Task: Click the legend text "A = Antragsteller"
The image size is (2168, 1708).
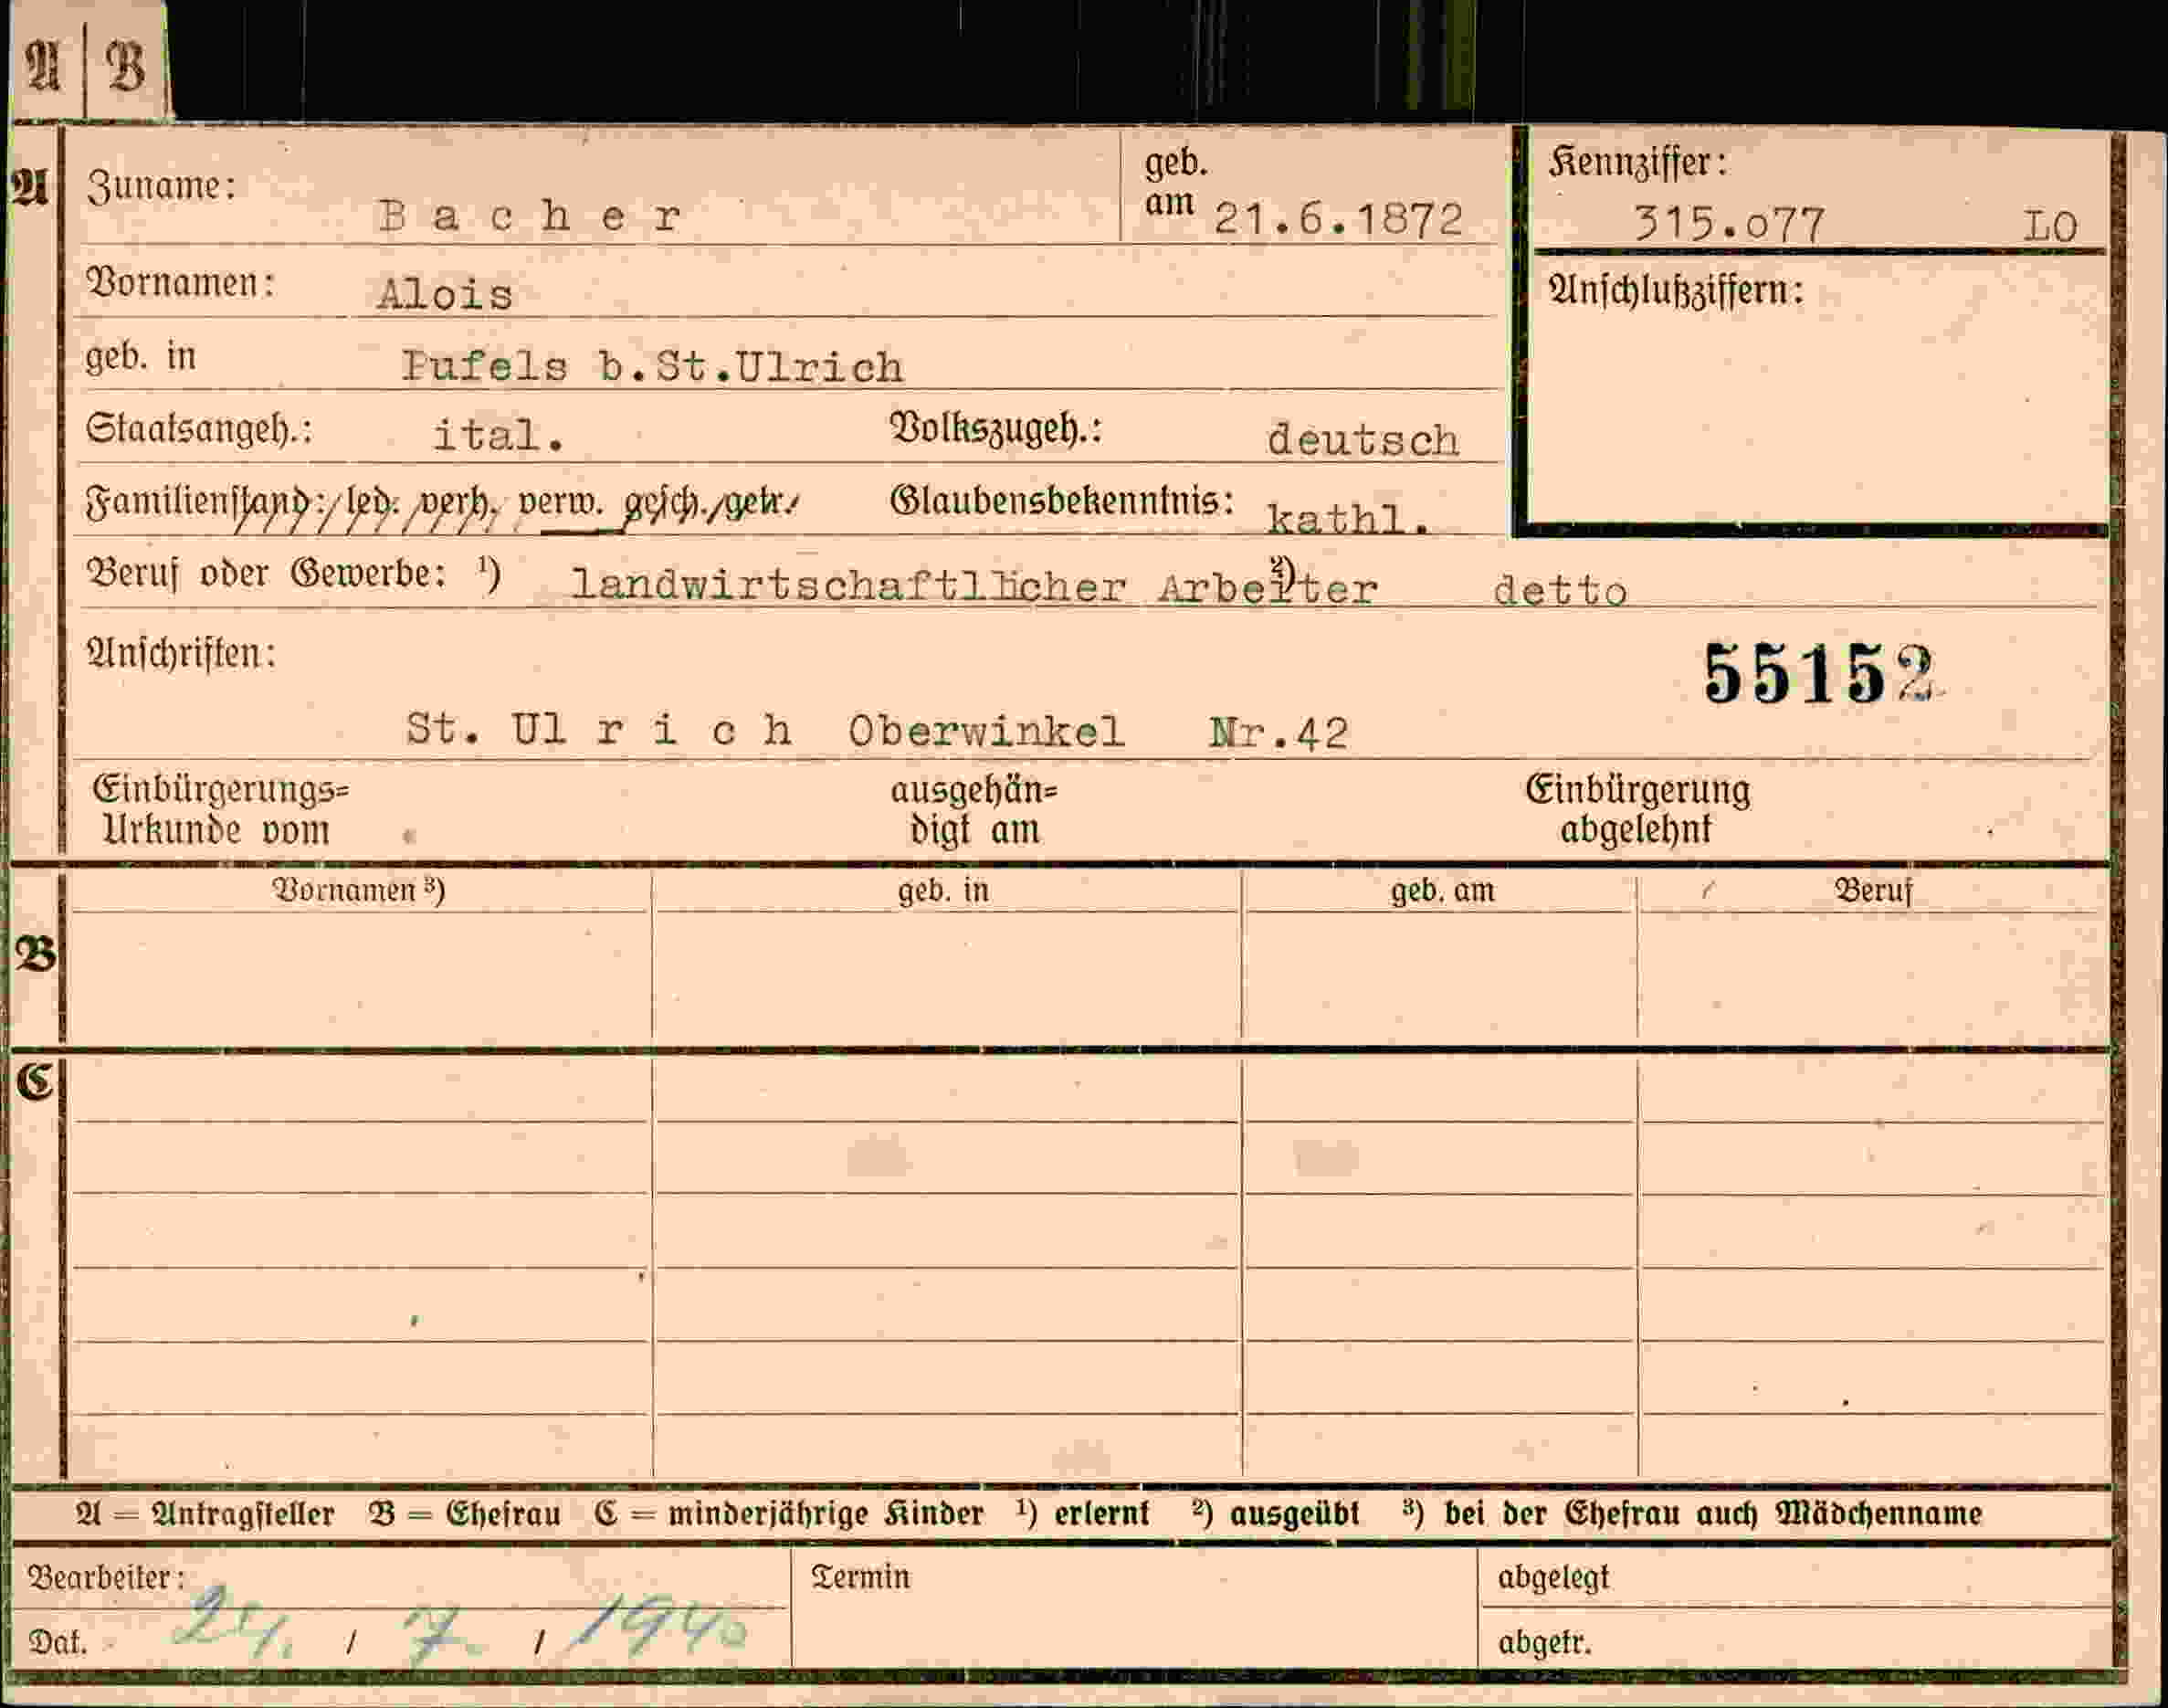Action: [205, 1514]
